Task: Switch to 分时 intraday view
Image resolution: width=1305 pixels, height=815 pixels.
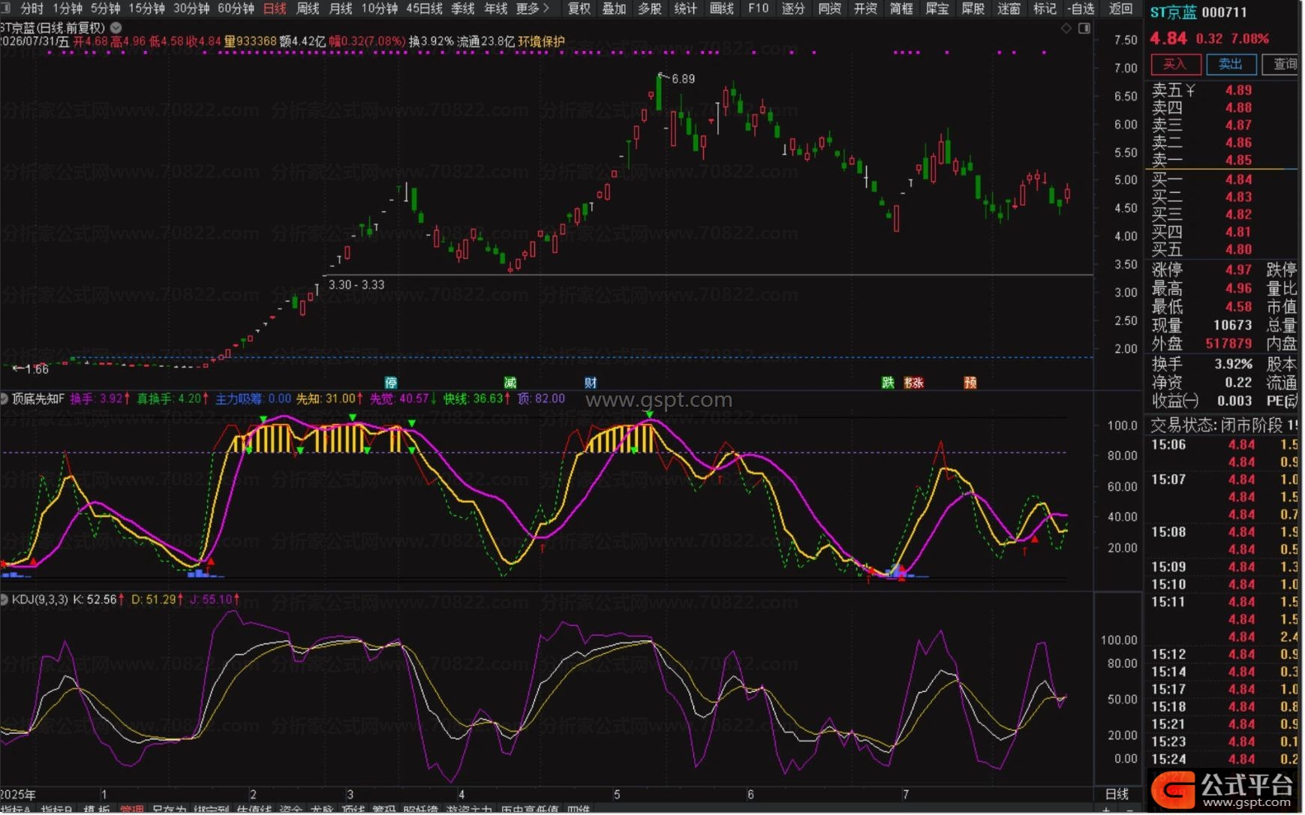Action: point(32,8)
